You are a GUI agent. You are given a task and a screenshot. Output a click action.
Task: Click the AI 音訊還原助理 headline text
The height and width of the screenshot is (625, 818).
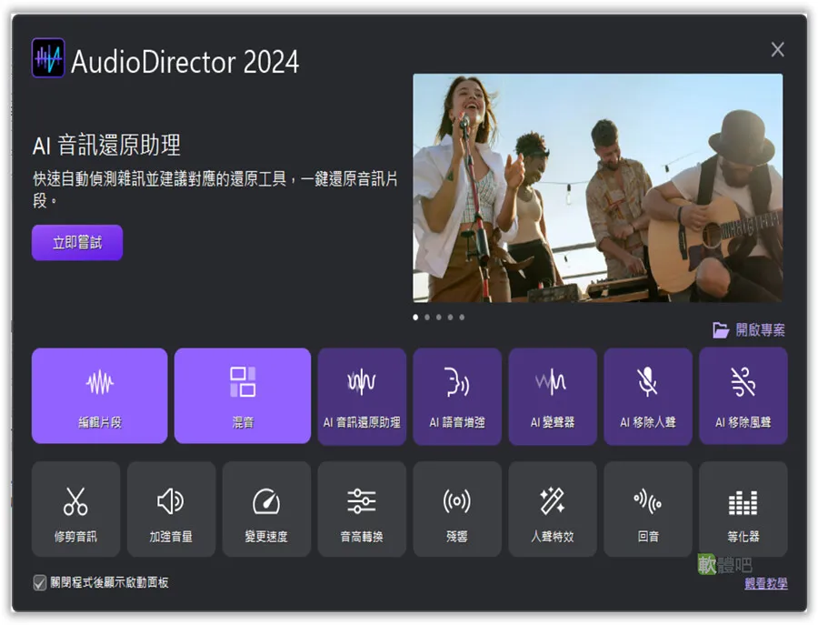click(107, 146)
